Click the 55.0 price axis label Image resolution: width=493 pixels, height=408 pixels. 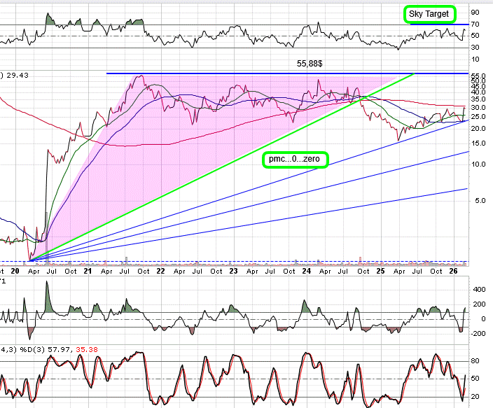pyautogui.click(x=478, y=75)
